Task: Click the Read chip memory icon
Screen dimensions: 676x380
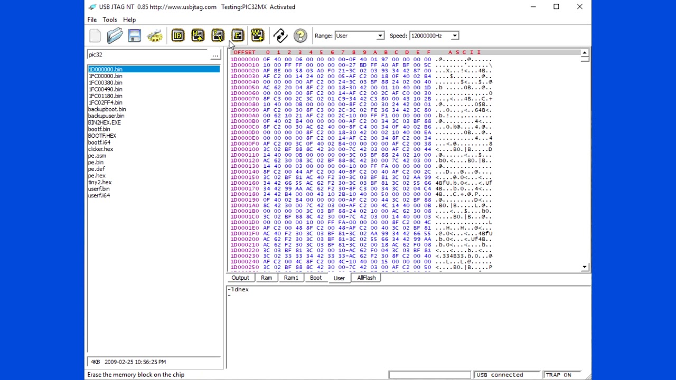Action: click(x=198, y=36)
